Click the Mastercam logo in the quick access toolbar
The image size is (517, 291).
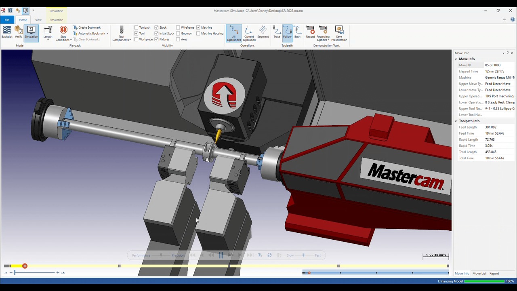(4, 11)
